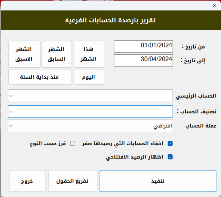Screen dimensions: 221x197
Task: Click the افتراضي currency value
Action: point(163,126)
